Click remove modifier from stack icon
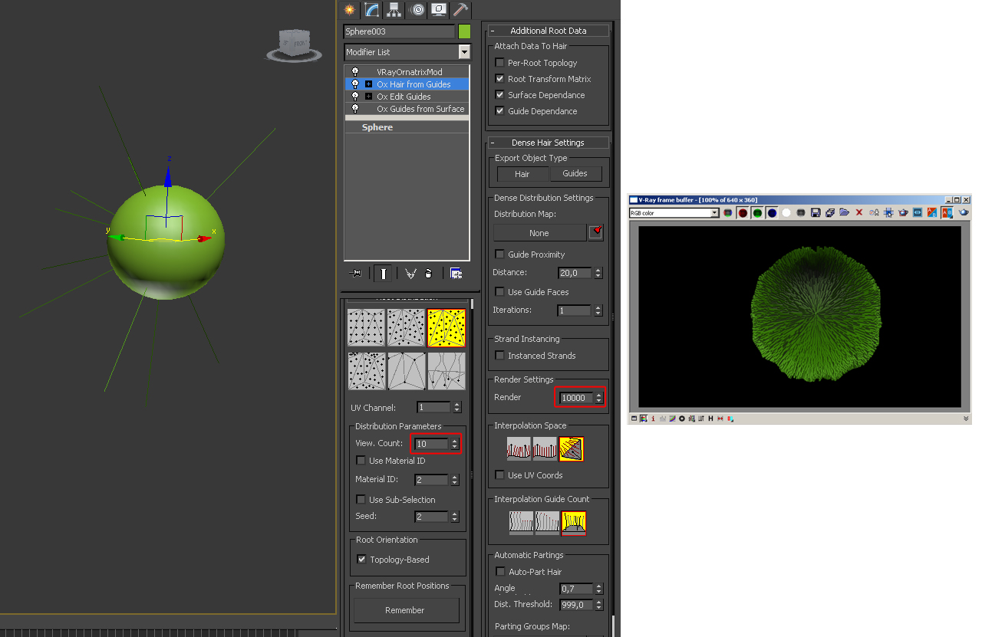This screenshot has height=637, width=982. [429, 273]
